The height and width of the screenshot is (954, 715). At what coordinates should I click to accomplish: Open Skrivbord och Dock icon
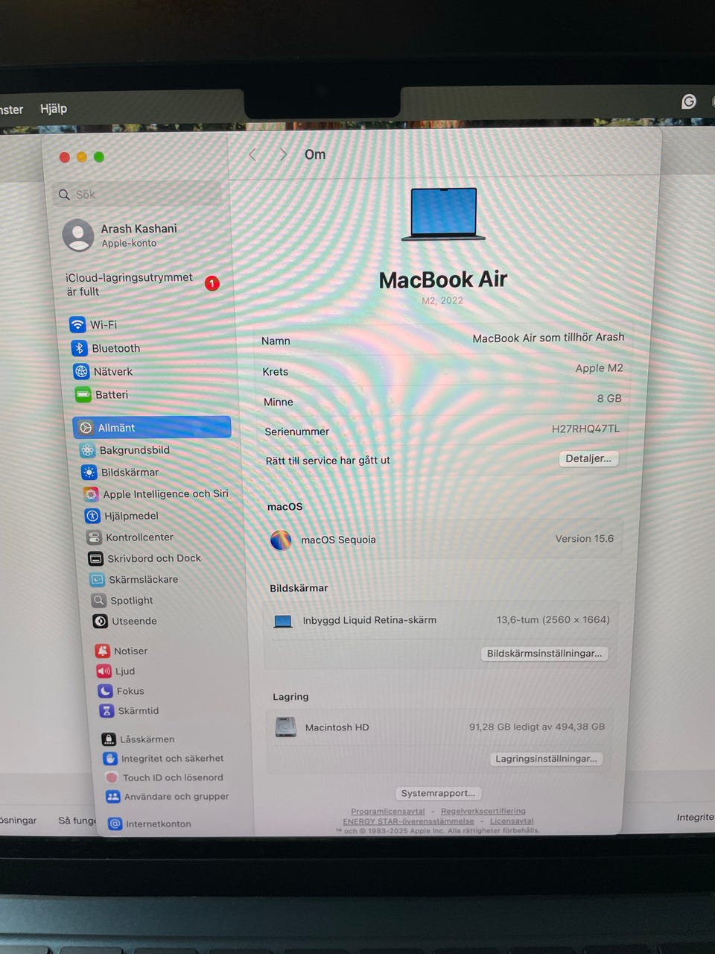tap(95, 558)
